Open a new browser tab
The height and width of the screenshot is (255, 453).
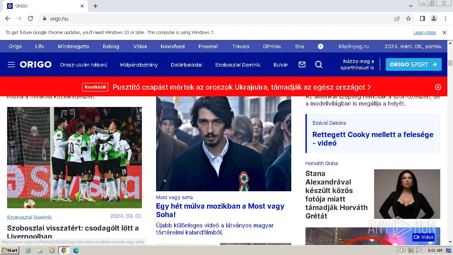96,6
